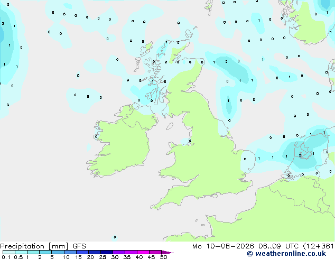The width and height of the screenshot is (335, 259).
Task: Pick the 10–15 mm legend color swatch
Action: click(70, 252)
